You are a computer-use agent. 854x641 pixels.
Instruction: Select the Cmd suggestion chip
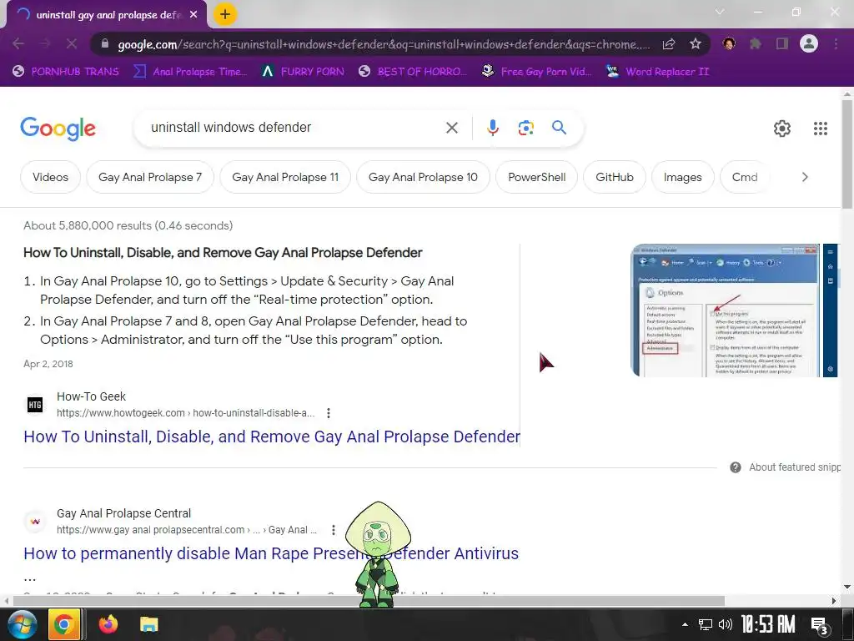(x=745, y=177)
